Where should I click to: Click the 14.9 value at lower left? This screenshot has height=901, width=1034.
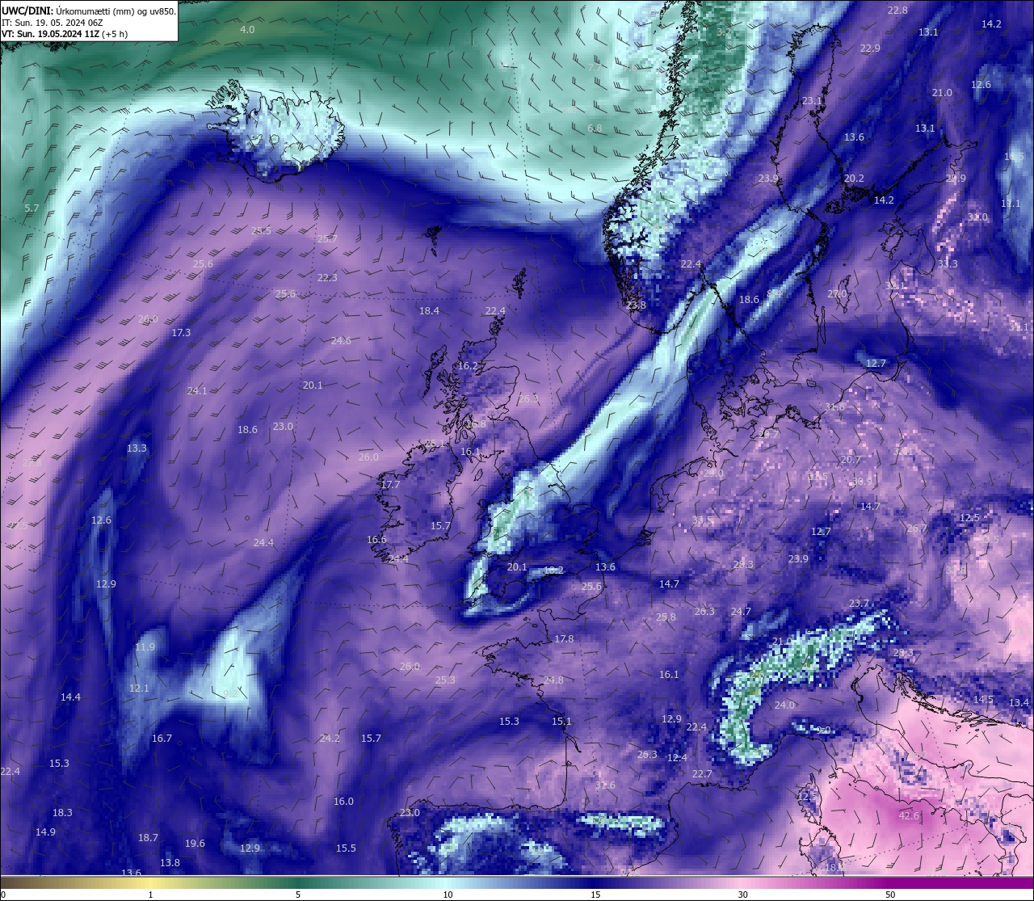pyautogui.click(x=45, y=832)
